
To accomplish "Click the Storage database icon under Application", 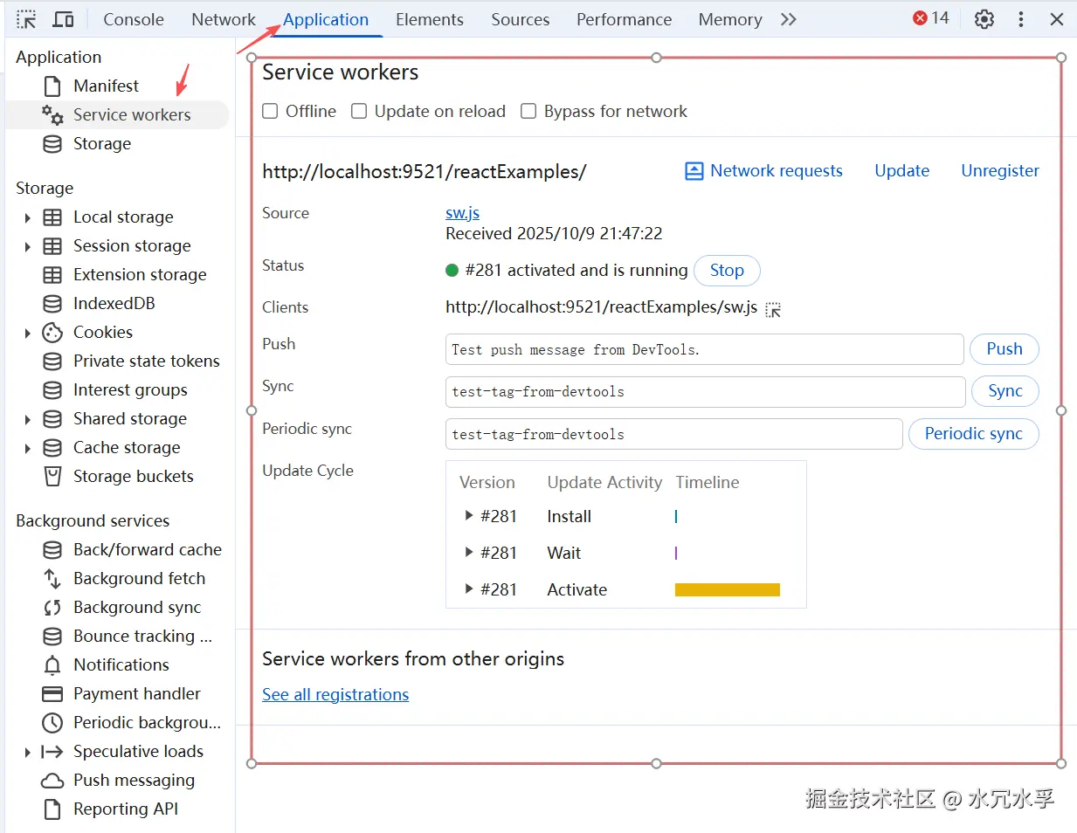I will (x=52, y=143).
